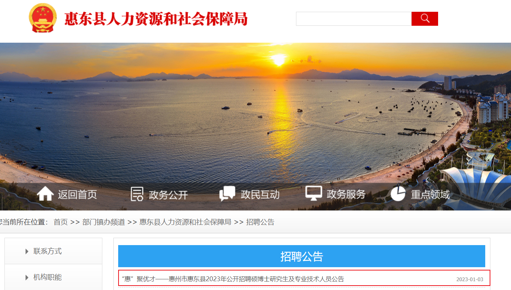Click the monitor icon for 政务服务

coord(314,194)
